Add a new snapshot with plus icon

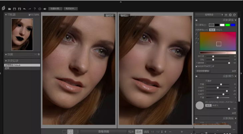(39, 54)
